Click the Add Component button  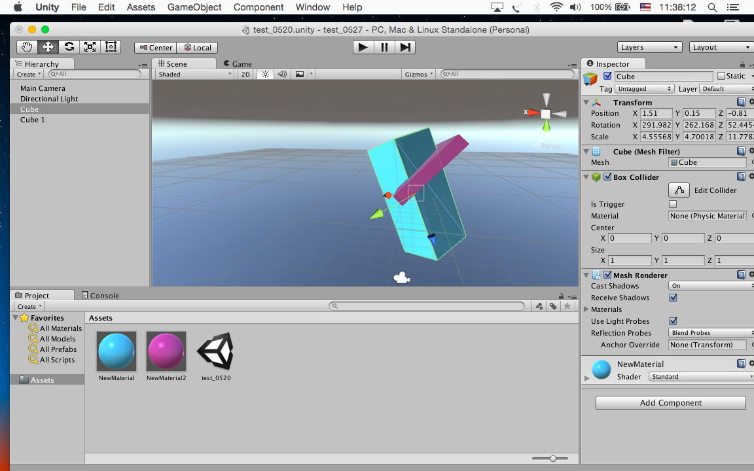[670, 403]
